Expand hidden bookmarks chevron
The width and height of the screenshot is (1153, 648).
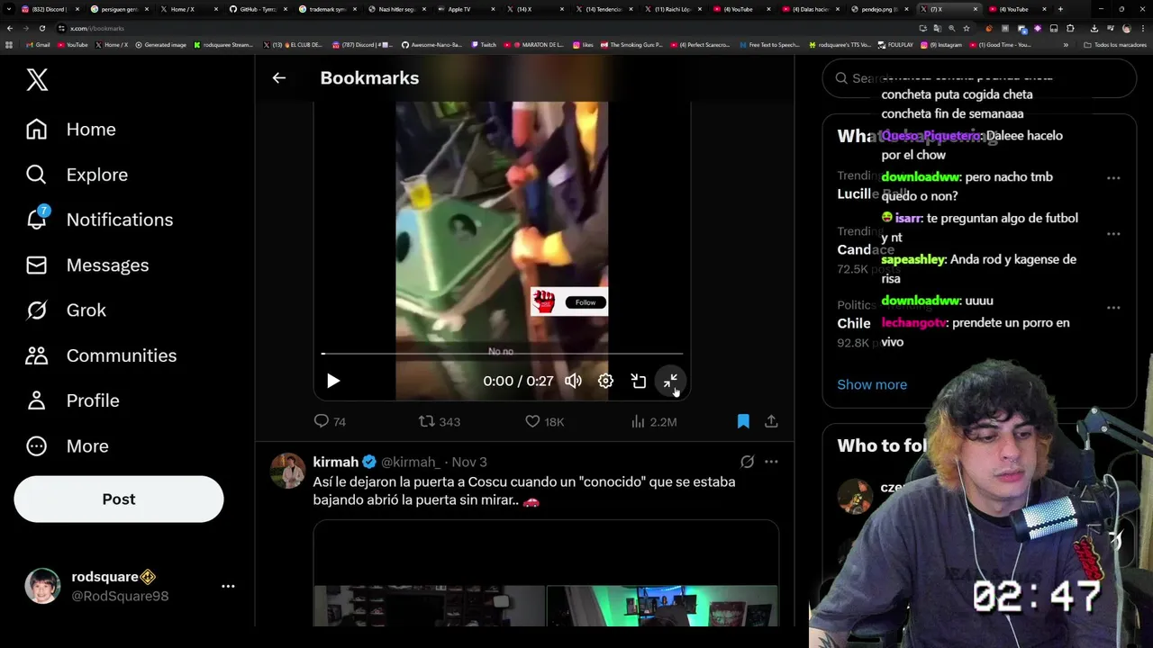tap(1066, 44)
